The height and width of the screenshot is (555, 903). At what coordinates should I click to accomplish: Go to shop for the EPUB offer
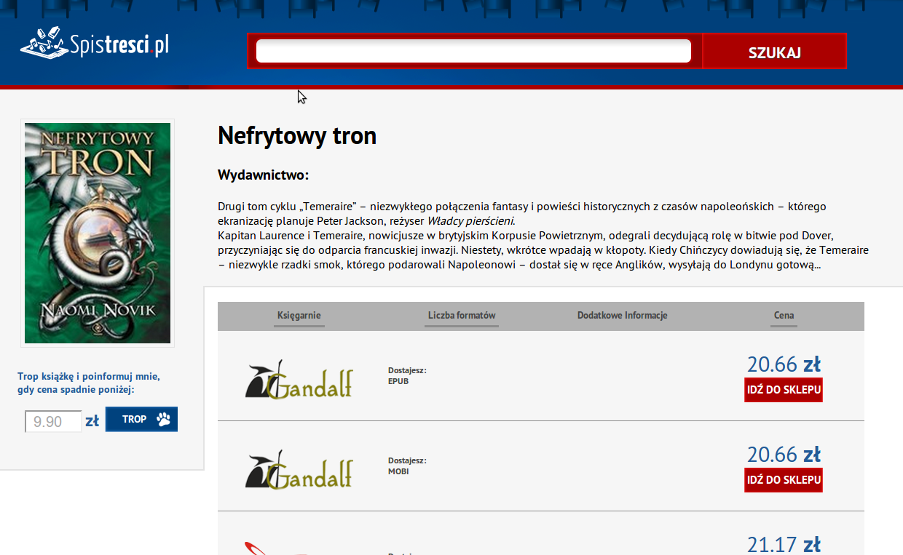784,390
